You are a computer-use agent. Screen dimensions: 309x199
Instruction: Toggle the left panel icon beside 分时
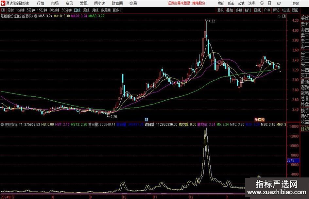3,10
